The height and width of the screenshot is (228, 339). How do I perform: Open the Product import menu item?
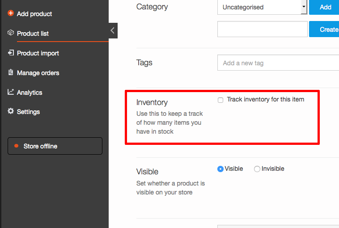point(38,53)
